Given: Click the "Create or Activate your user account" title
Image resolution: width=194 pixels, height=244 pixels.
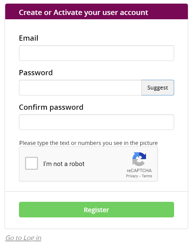Looking at the screenshot, I should (x=84, y=13).
